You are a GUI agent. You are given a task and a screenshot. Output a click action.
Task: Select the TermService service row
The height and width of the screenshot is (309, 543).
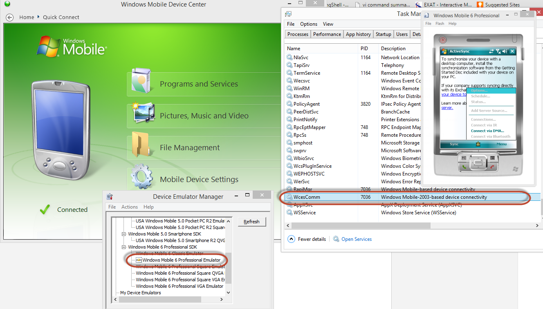click(353, 73)
